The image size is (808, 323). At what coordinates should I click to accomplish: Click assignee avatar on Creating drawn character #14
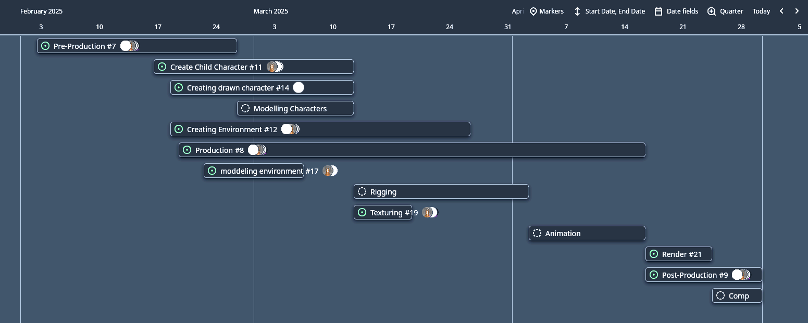click(299, 88)
